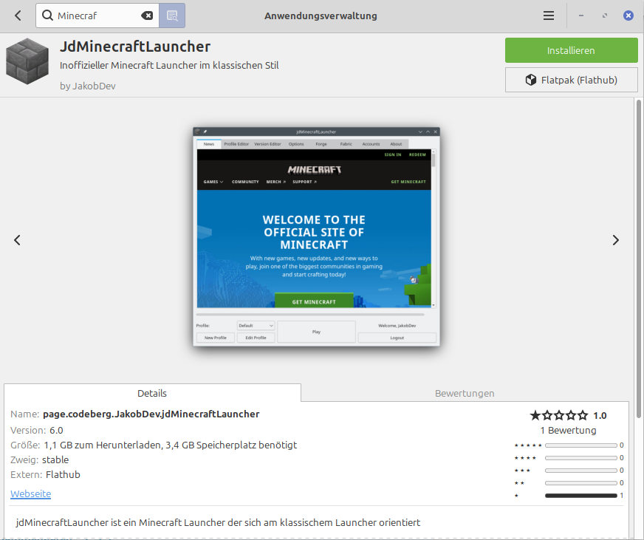Switch to the Bewertungen tab
The height and width of the screenshot is (540, 644).
coord(465,393)
